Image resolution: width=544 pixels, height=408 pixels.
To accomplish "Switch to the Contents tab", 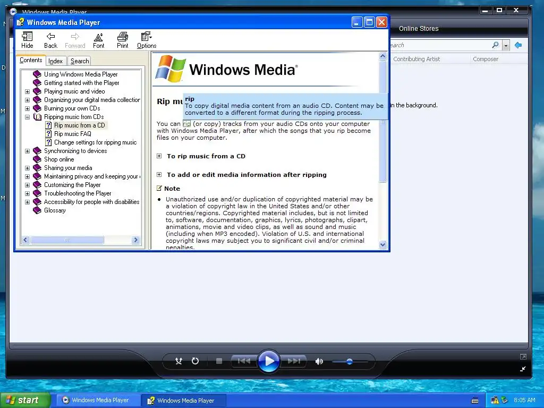I will [31, 61].
